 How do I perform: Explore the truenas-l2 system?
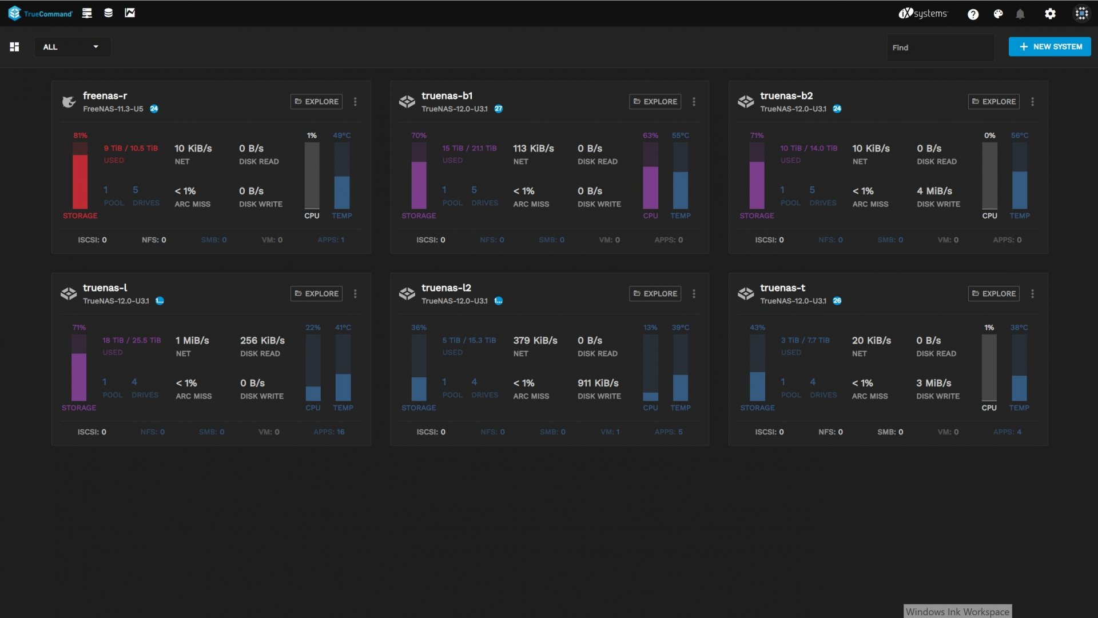655,293
